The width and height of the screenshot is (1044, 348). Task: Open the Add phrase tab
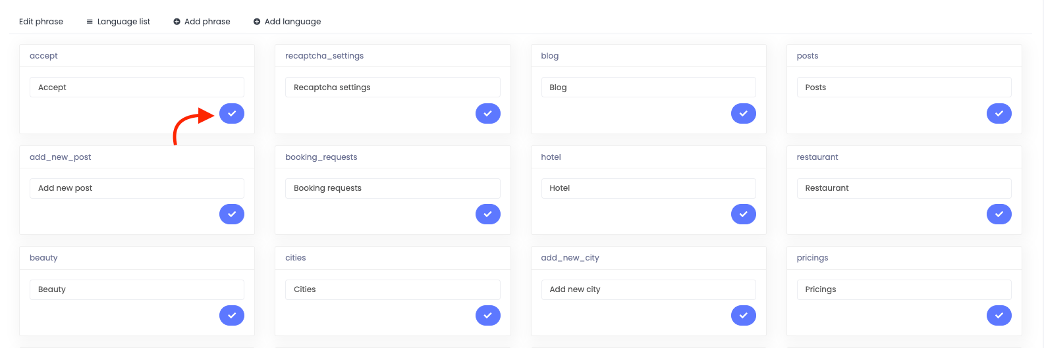click(x=202, y=22)
